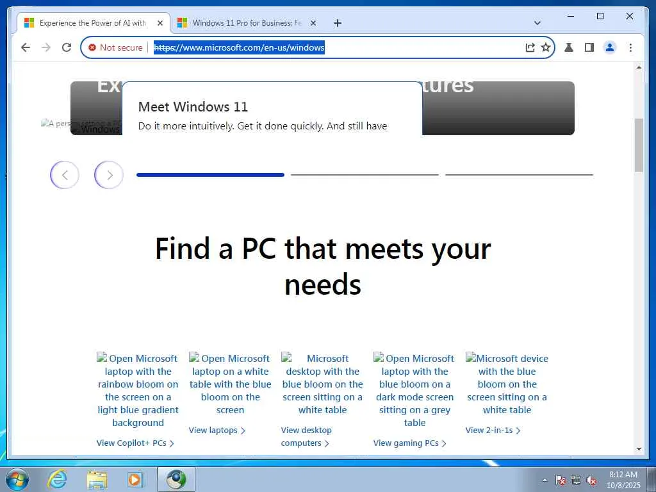The height and width of the screenshot is (492, 656).
Task: Click the Chrome taskbar button
Action: point(176,479)
